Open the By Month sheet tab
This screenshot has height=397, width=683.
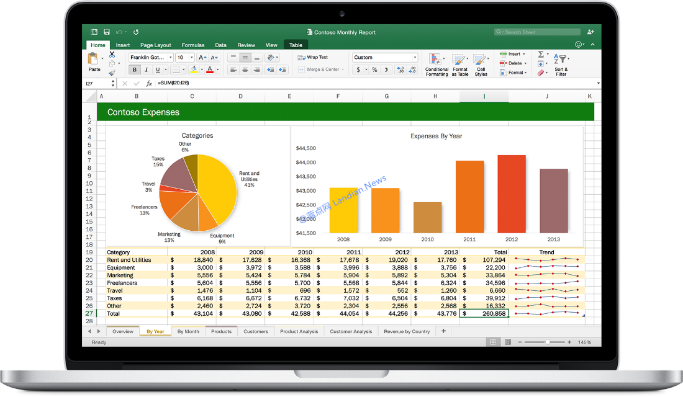click(188, 331)
